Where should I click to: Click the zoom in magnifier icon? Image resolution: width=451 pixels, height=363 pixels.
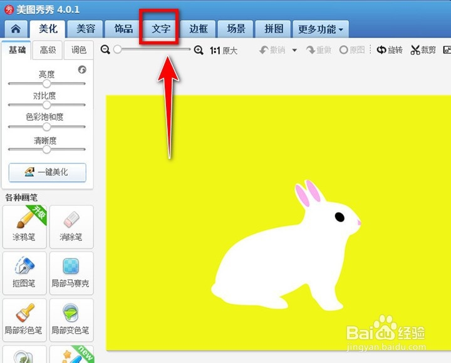pyautogui.click(x=199, y=50)
